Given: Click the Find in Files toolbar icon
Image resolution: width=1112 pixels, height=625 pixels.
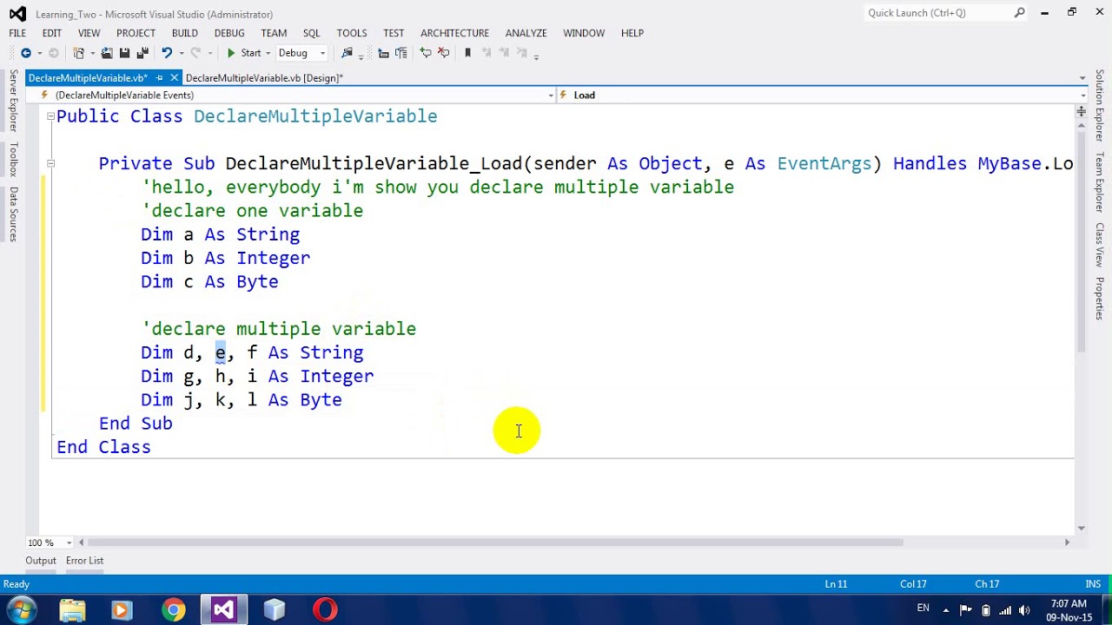Looking at the screenshot, I should click(x=347, y=53).
